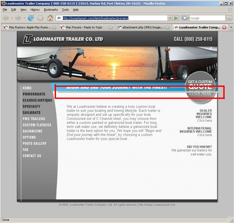Open the PWC TRAILERS navigation link
Image resolution: width=234 pixels, height=223 pixels.
tap(34, 119)
